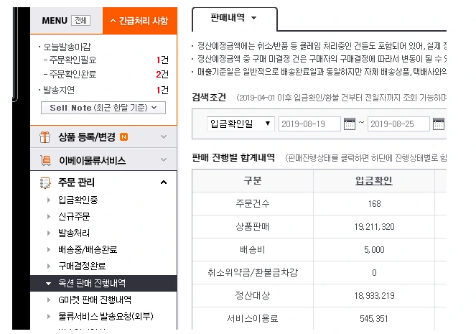
Task: Click the 2건 count for 주문확인완료
Action: 162,74
